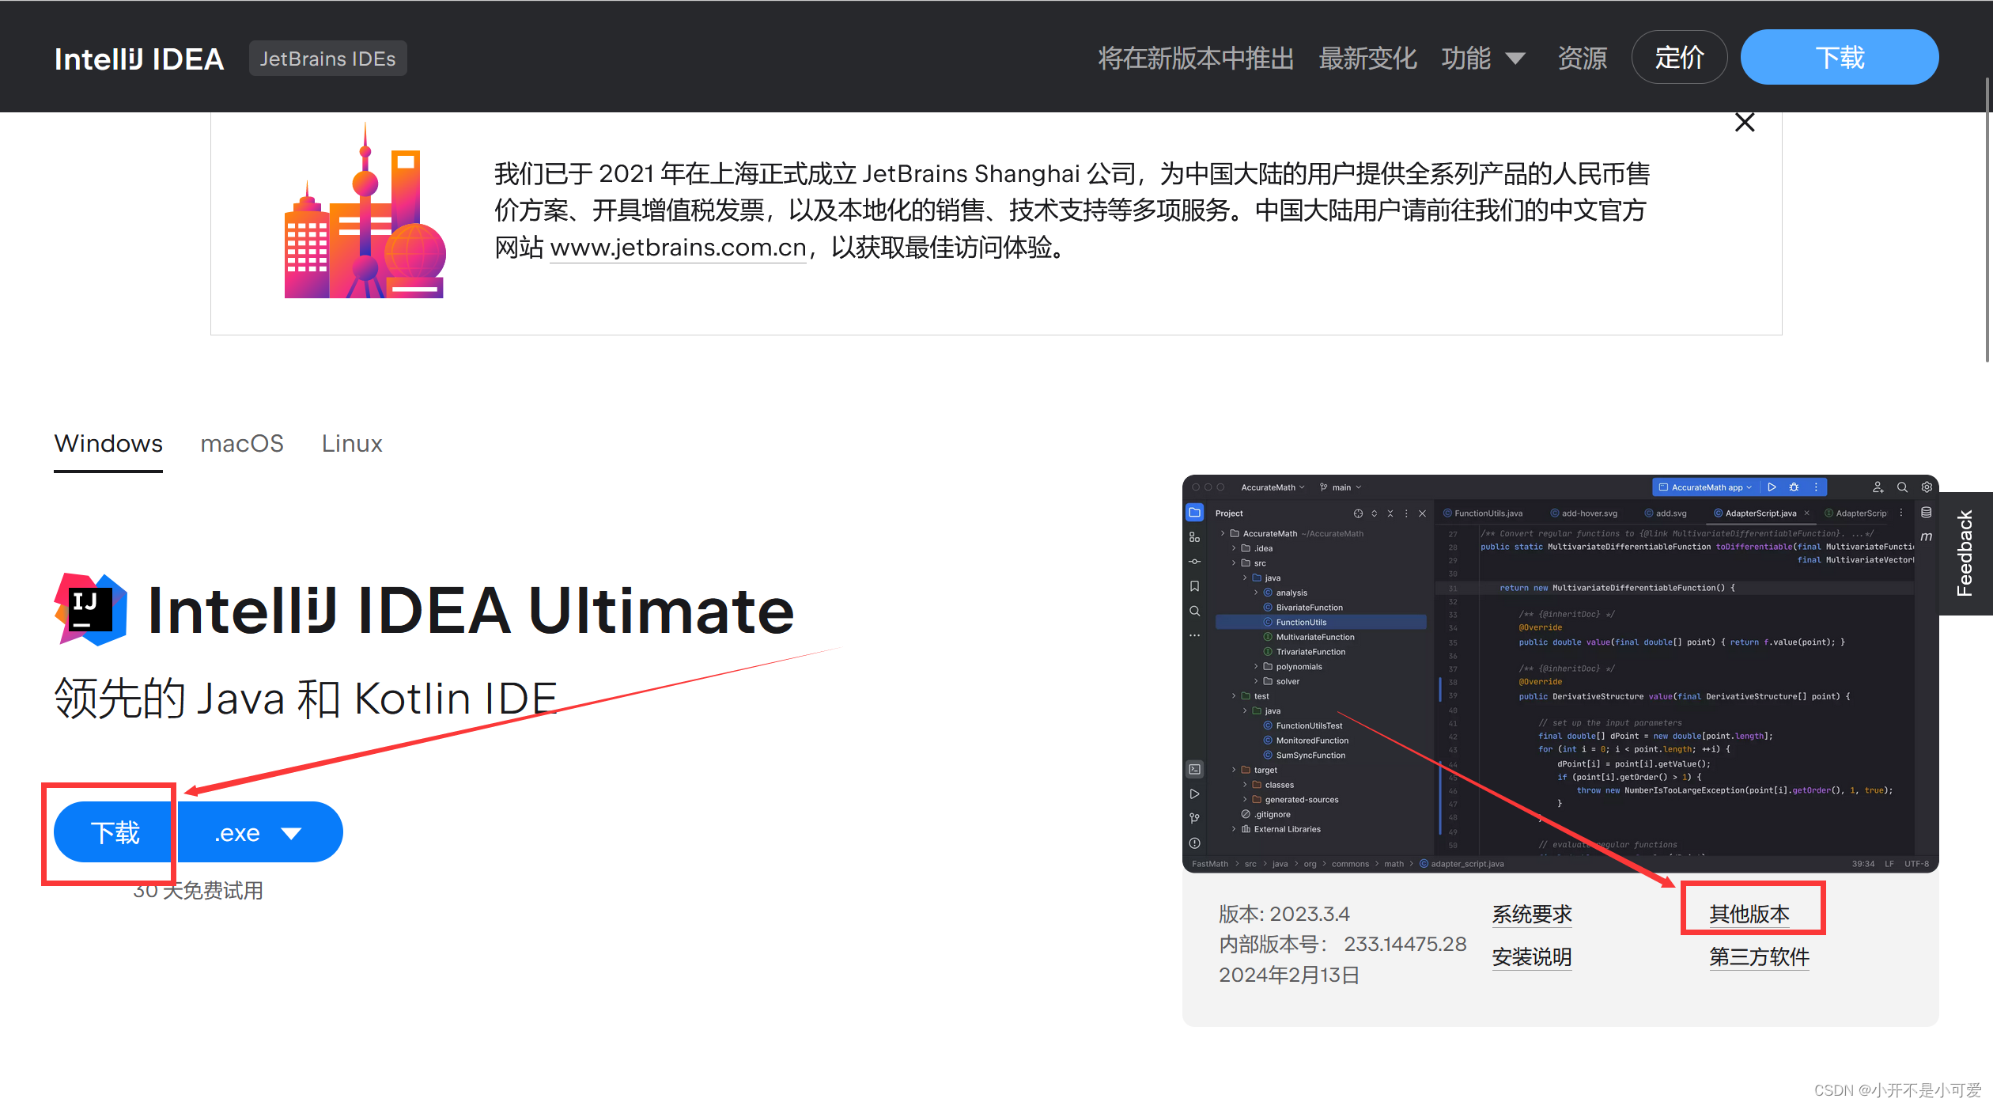Click the header 下载 button
Screen dimensions: 1993x1106
(x=1839, y=58)
